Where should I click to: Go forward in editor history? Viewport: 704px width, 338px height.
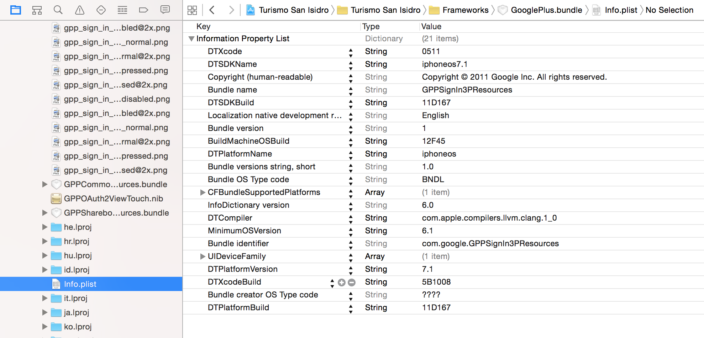click(231, 10)
